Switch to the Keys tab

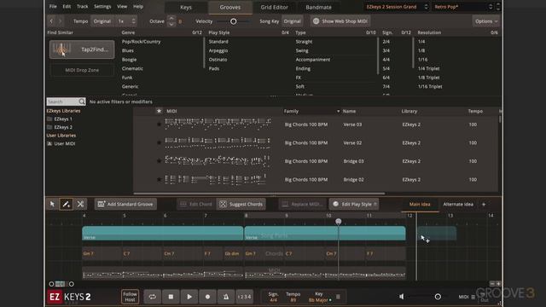(x=186, y=8)
